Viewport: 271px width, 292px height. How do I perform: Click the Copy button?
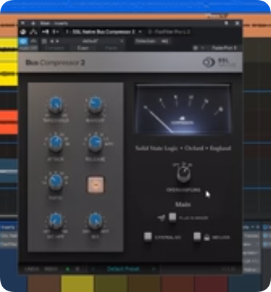[83, 48]
